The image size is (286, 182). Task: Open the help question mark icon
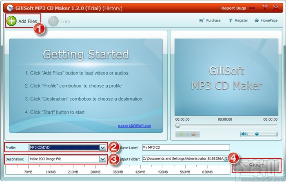pyautogui.click(x=264, y=8)
